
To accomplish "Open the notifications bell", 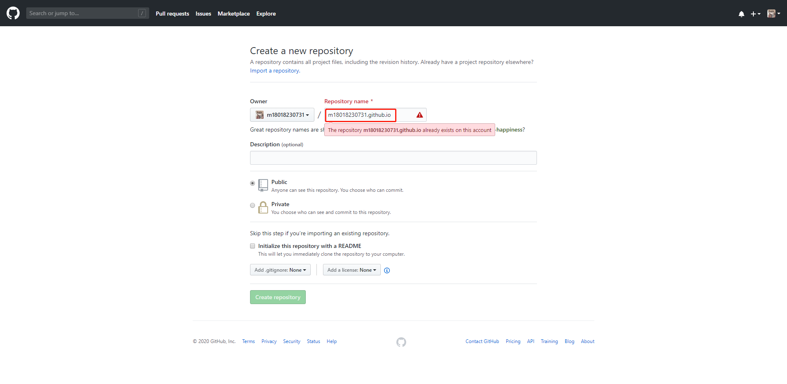I will [741, 14].
